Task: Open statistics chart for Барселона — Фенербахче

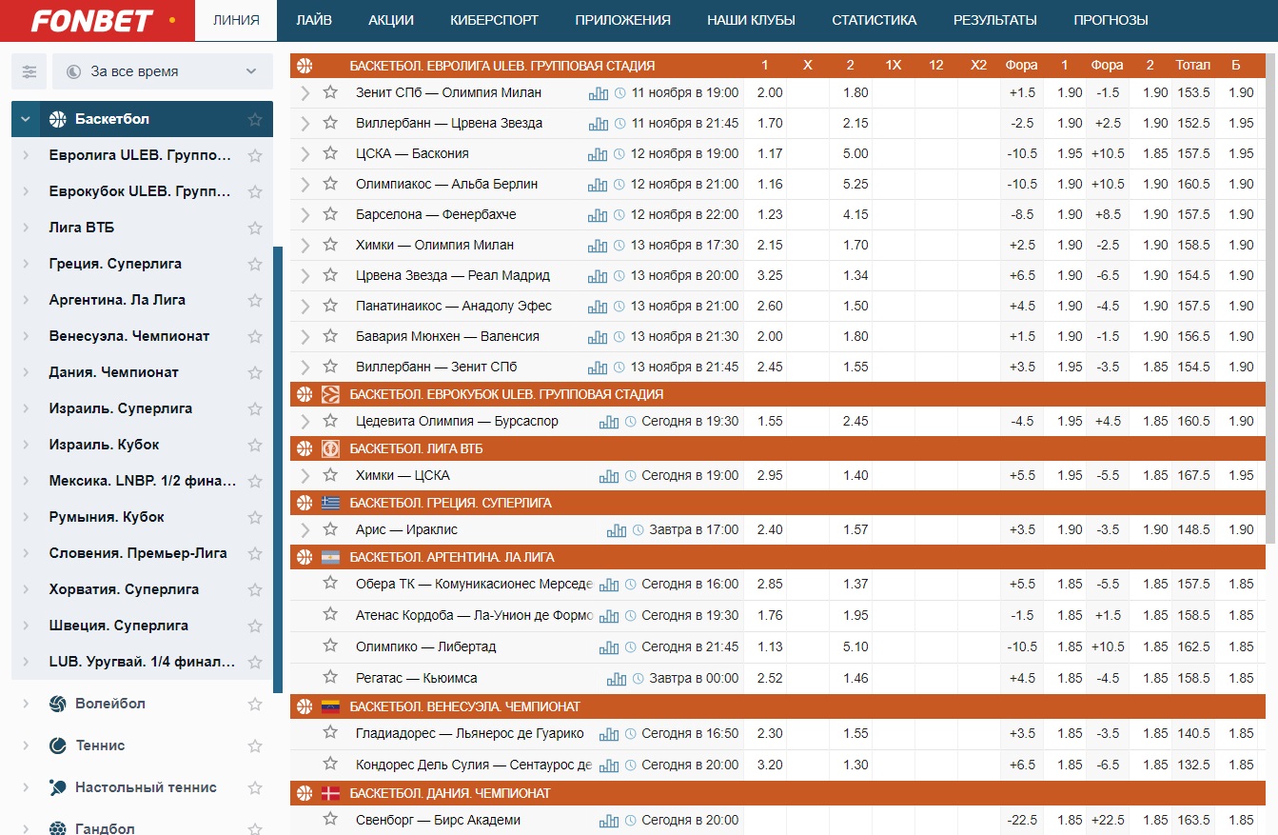Action: click(598, 214)
